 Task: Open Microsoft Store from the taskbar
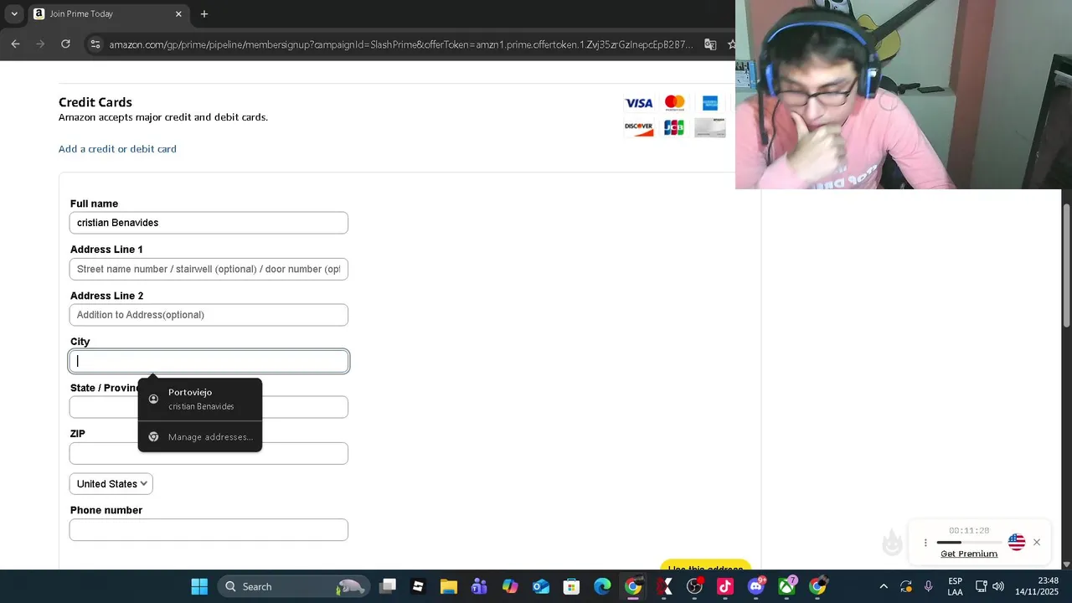click(571, 586)
